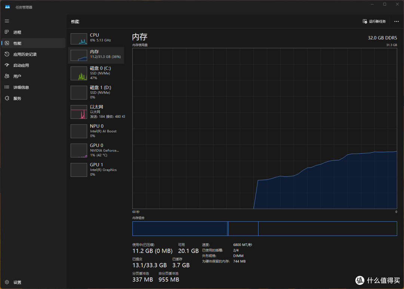Click the 运行新任务 icon
Screen dimensions: 404x289
pyautogui.click(x=365, y=21)
